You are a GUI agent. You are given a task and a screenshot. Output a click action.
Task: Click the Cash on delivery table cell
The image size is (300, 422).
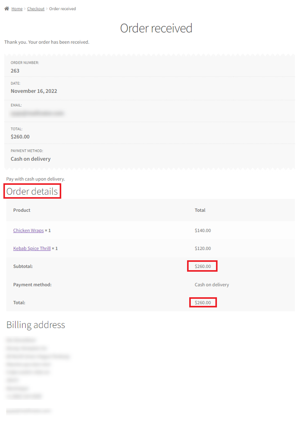[x=212, y=285]
